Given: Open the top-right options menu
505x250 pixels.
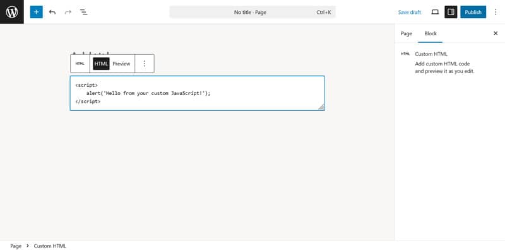Looking at the screenshot, I should tap(496, 12).
